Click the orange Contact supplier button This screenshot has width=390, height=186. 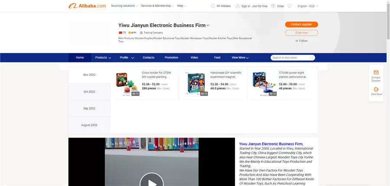click(302, 24)
